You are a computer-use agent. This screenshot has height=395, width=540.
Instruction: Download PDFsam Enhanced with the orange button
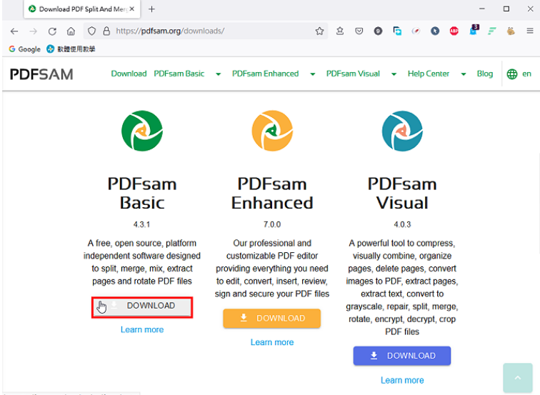[x=271, y=318]
